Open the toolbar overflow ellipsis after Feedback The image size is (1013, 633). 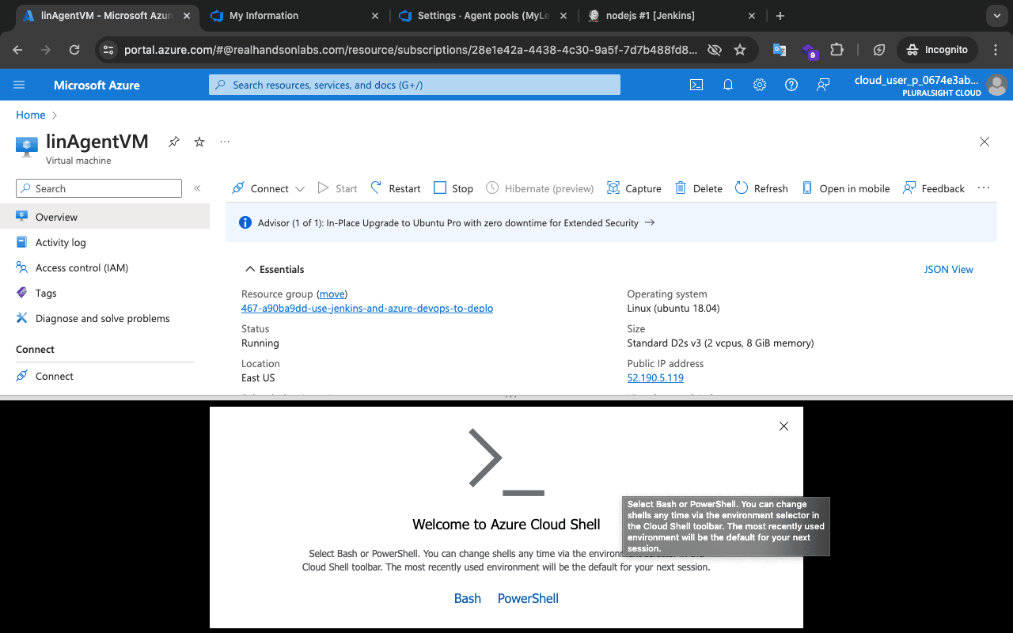(984, 188)
